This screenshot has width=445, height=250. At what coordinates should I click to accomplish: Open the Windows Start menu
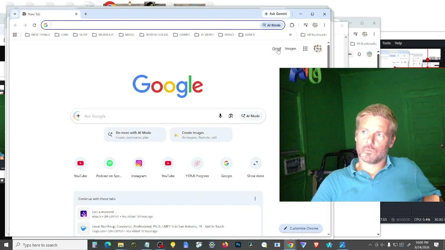click(x=6, y=245)
